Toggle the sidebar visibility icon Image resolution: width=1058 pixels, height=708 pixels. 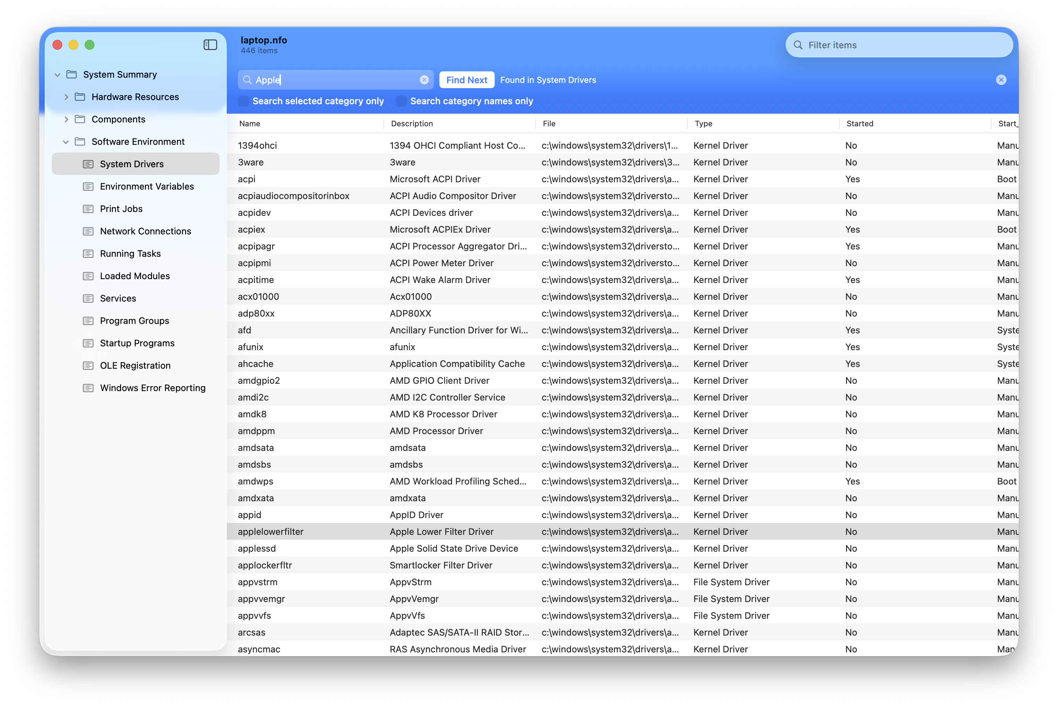click(x=210, y=45)
